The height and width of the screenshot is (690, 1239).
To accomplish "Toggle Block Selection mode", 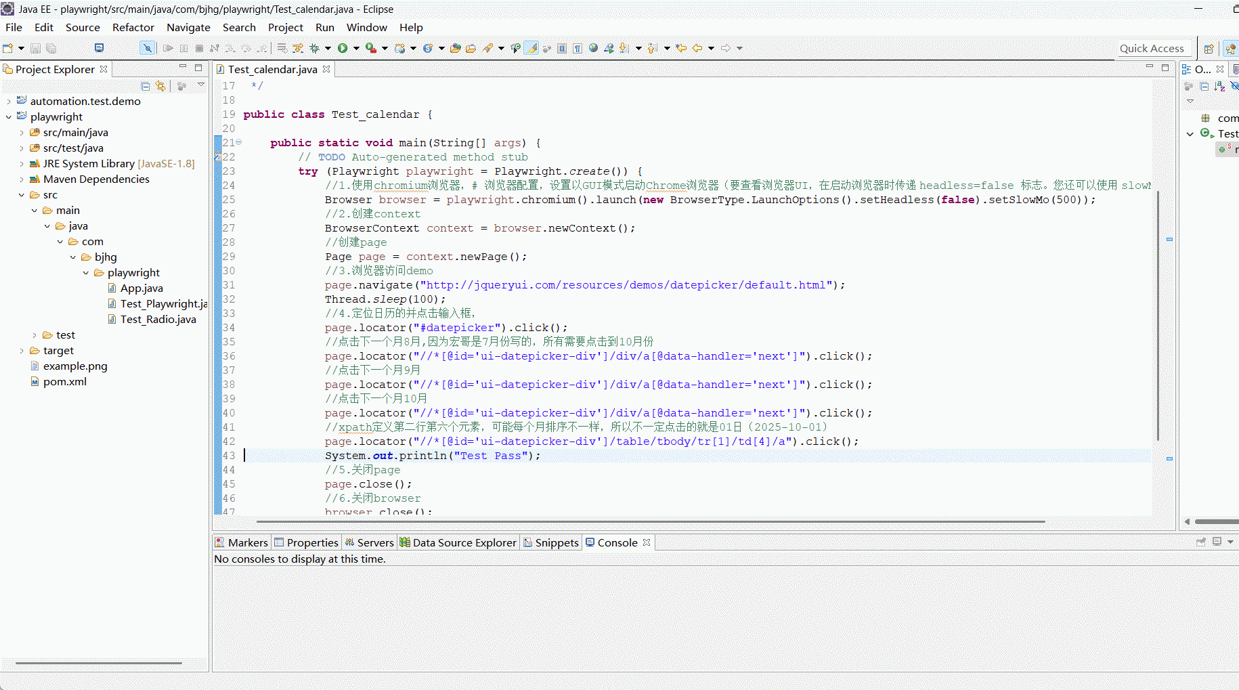I will point(562,48).
